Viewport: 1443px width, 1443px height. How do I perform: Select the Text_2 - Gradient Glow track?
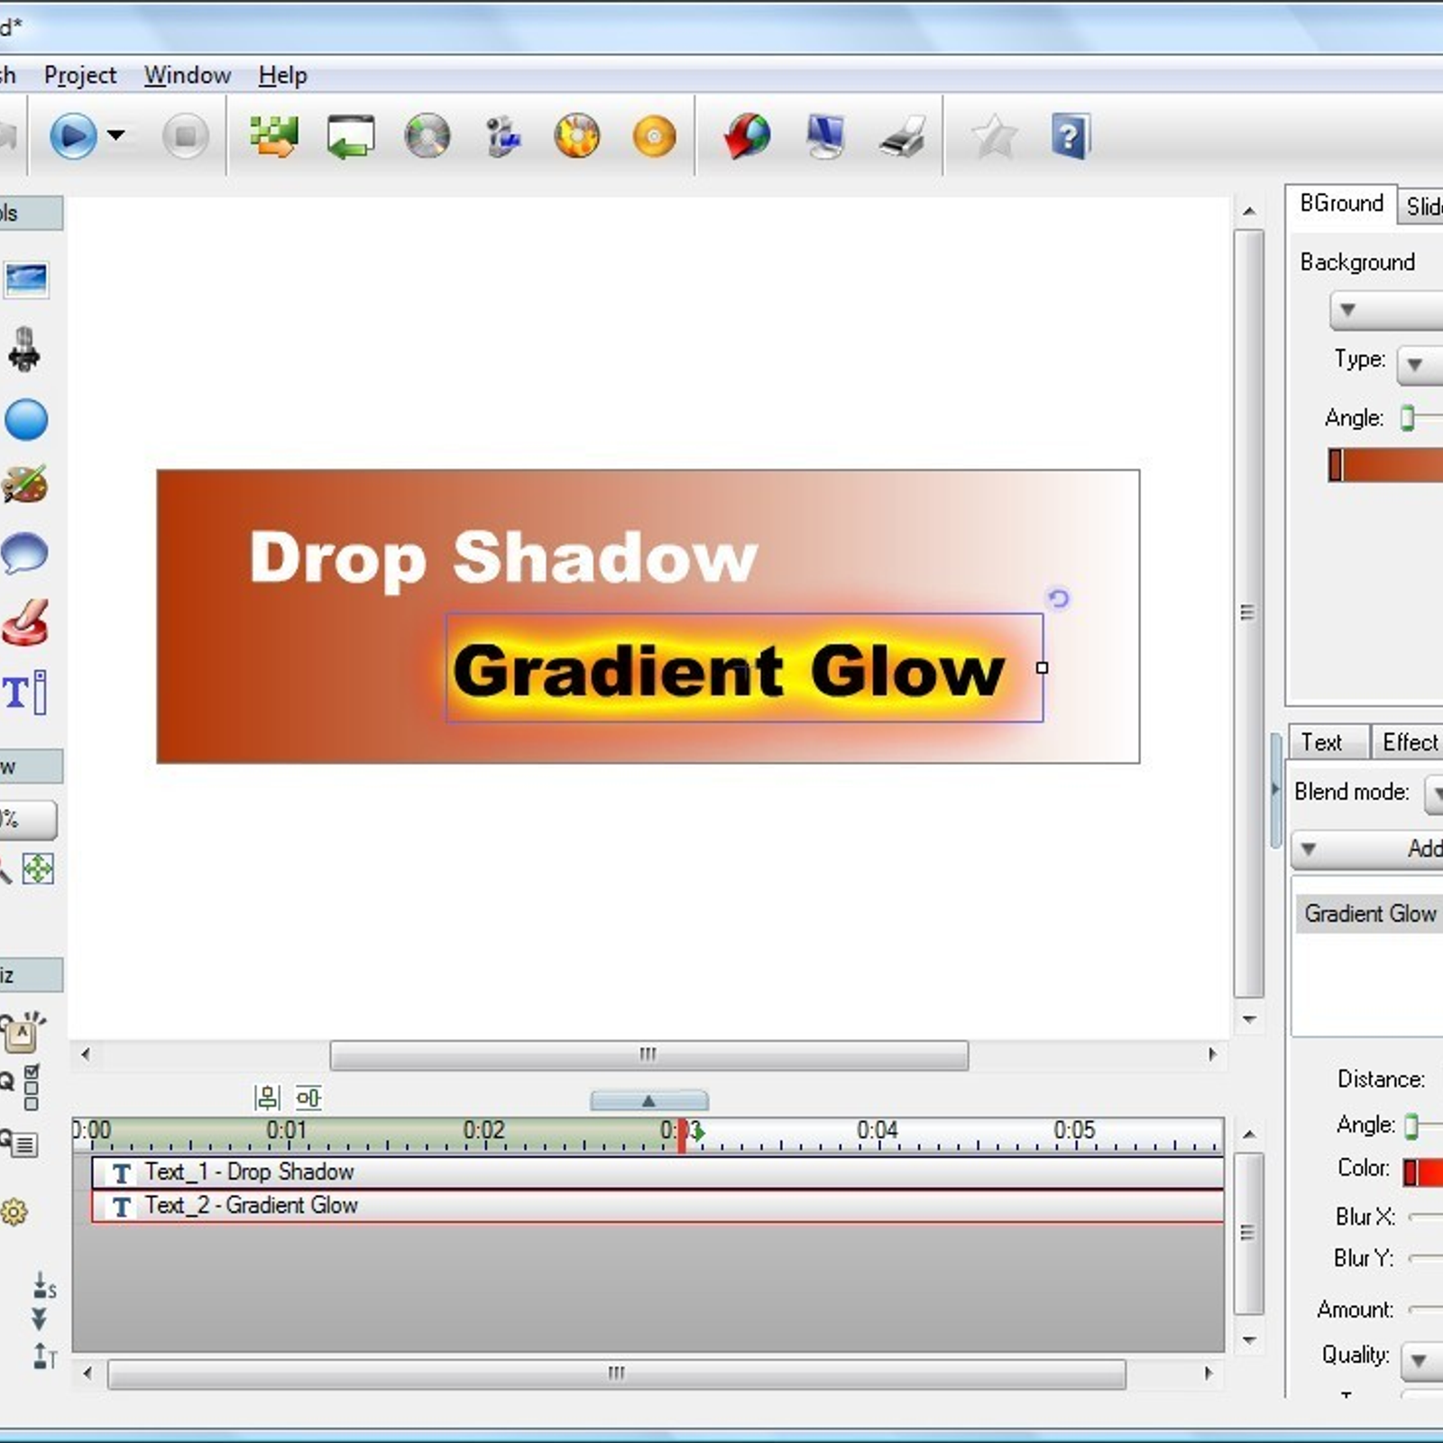(x=657, y=1206)
